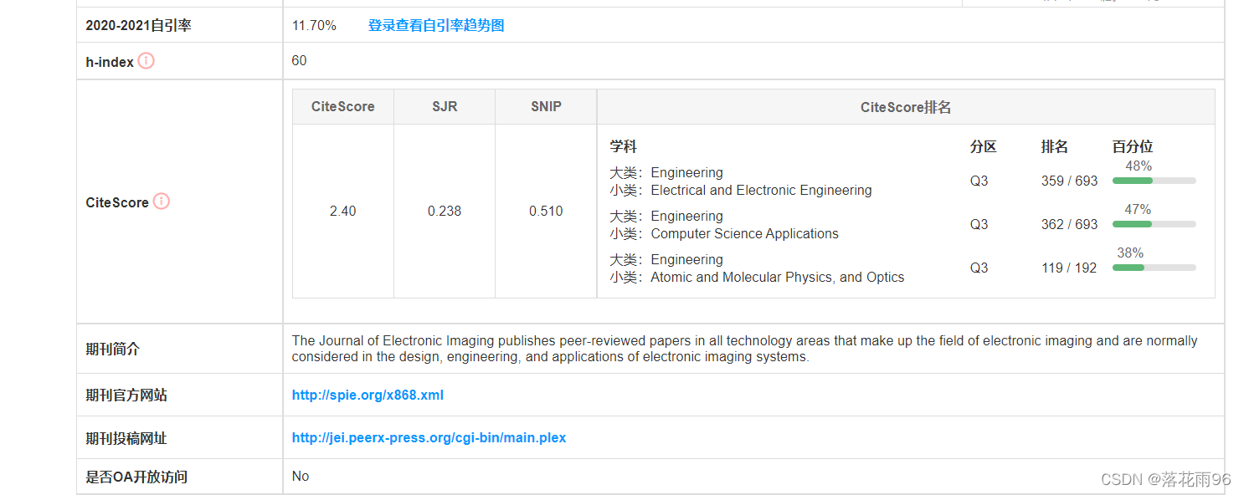The width and height of the screenshot is (1244, 495).
Task: Click the 登录查看自引率趋势图 link
Action: click(x=434, y=25)
